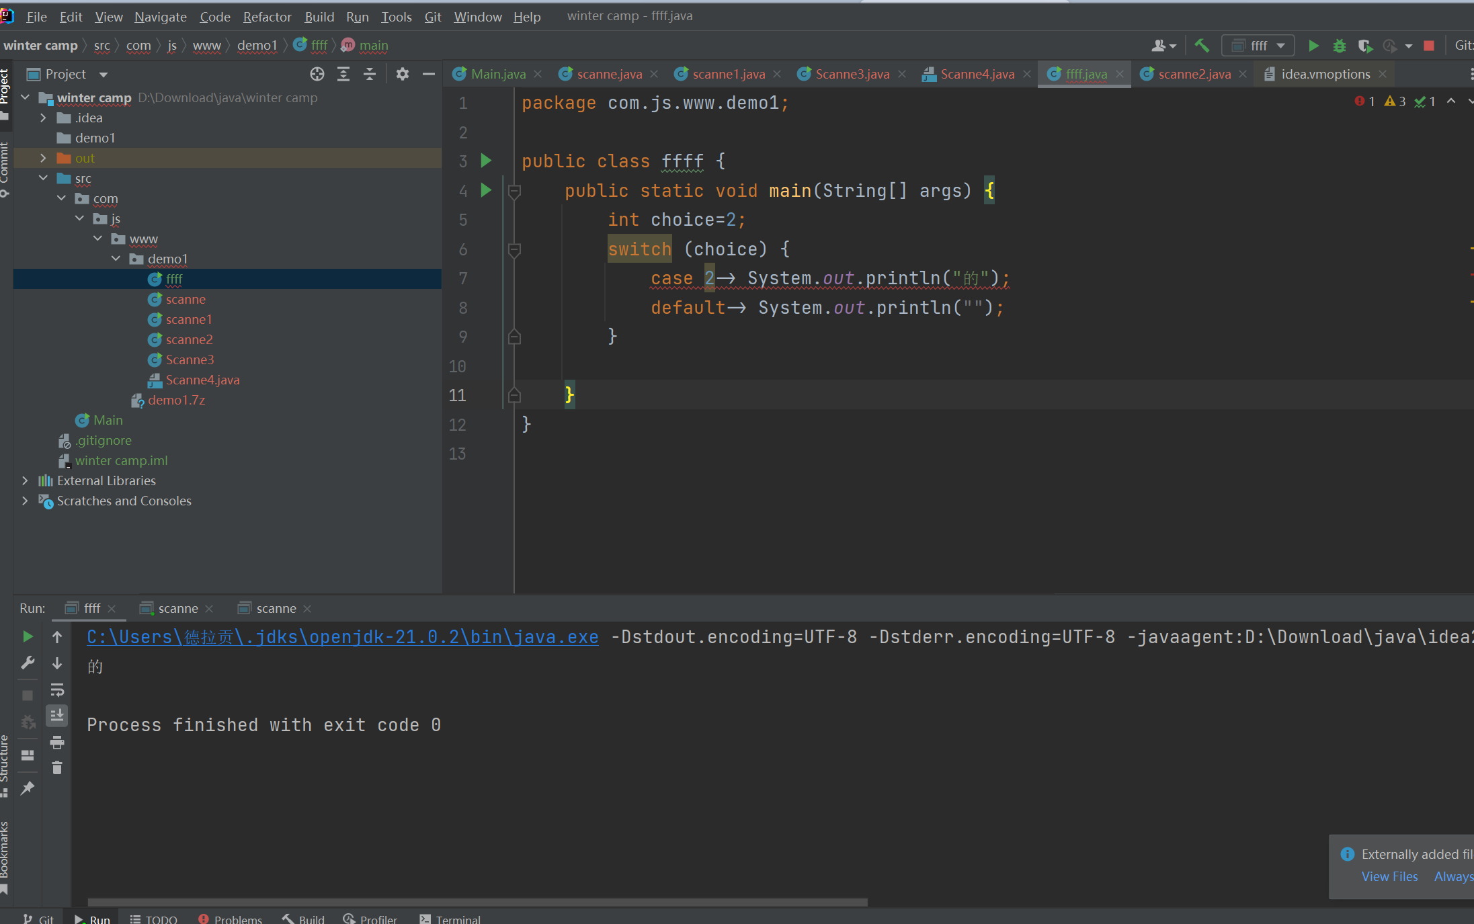Expand the out folder in project tree
The height and width of the screenshot is (924, 1474).
[43, 158]
